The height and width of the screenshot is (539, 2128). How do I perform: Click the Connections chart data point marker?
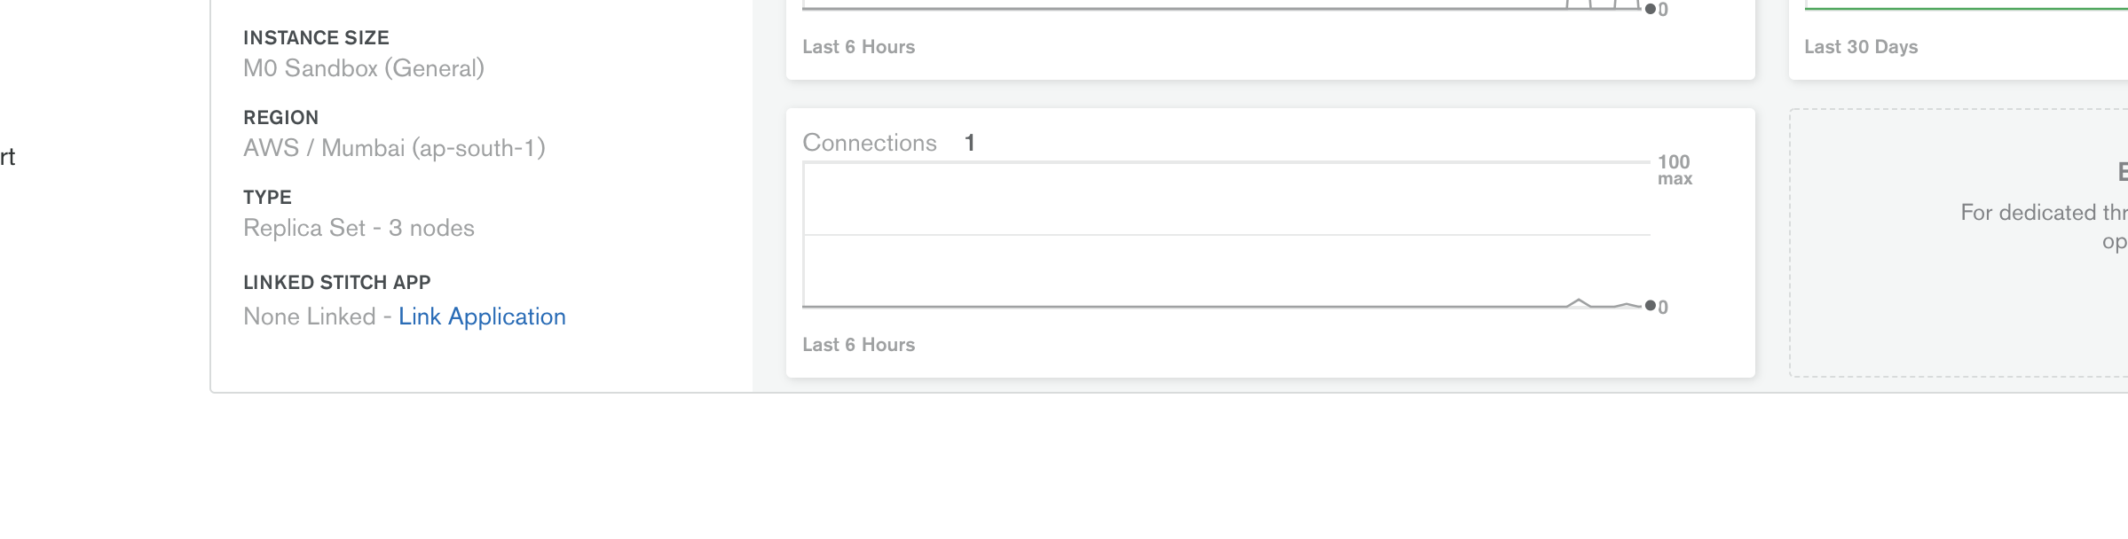tap(1649, 305)
